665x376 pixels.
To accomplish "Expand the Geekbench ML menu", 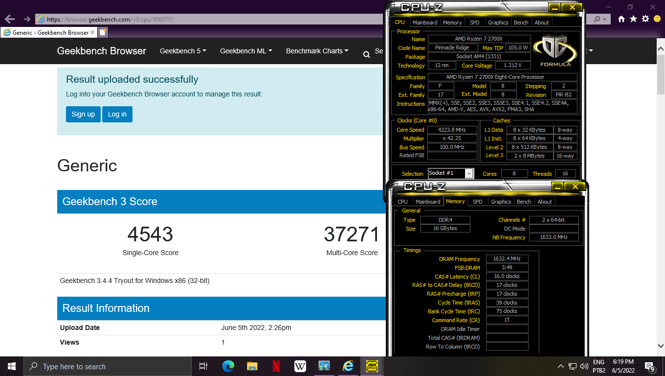I will tap(246, 51).
